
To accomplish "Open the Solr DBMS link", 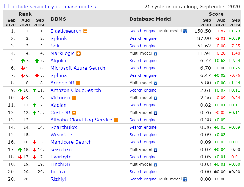I will click(55, 46).
